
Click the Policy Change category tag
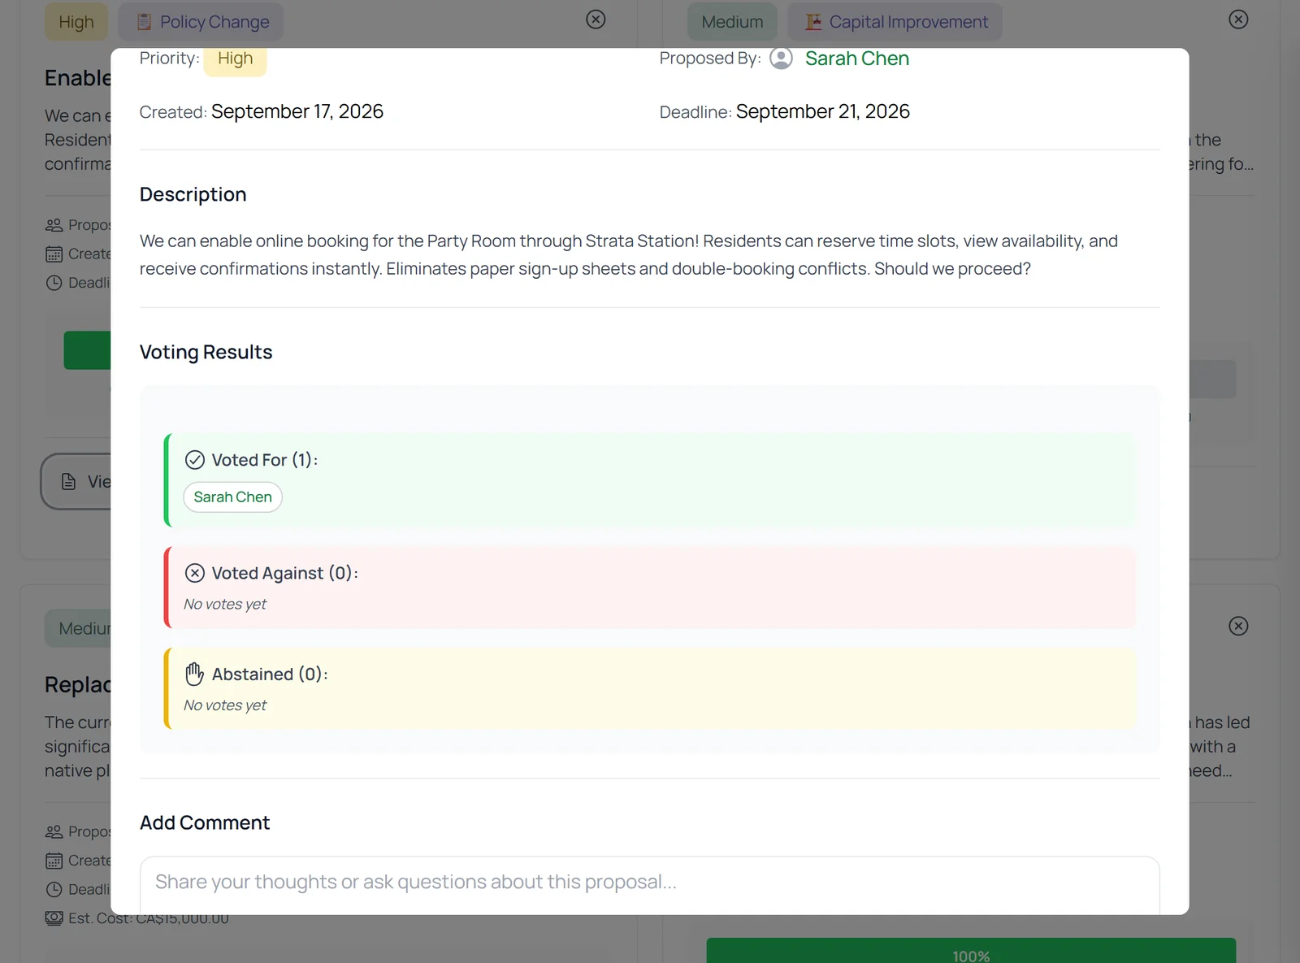(201, 22)
